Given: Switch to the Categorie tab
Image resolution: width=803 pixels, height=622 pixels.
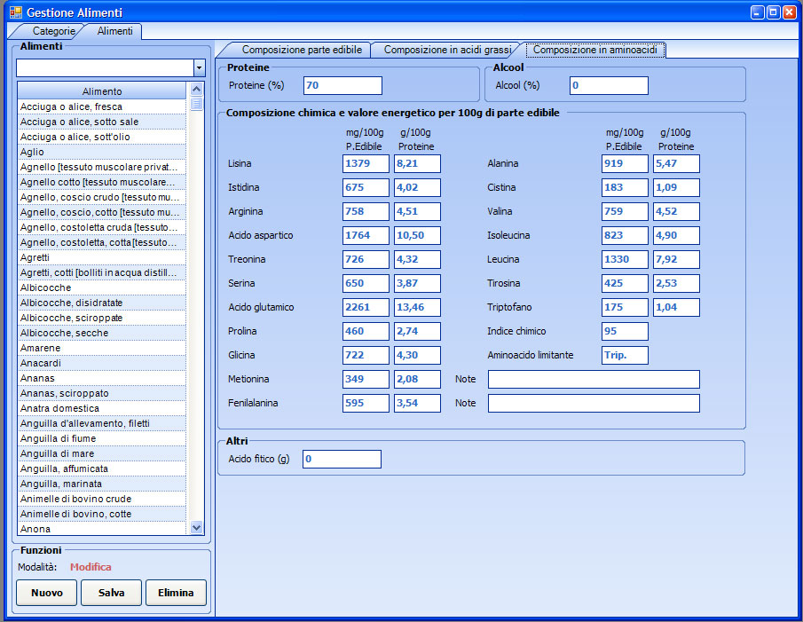Looking at the screenshot, I should pyautogui.click(x=54, y=31).
